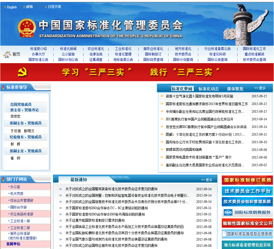Open leader 崔钢 profile
The image size is (274, 249).
tap(15, 158)
